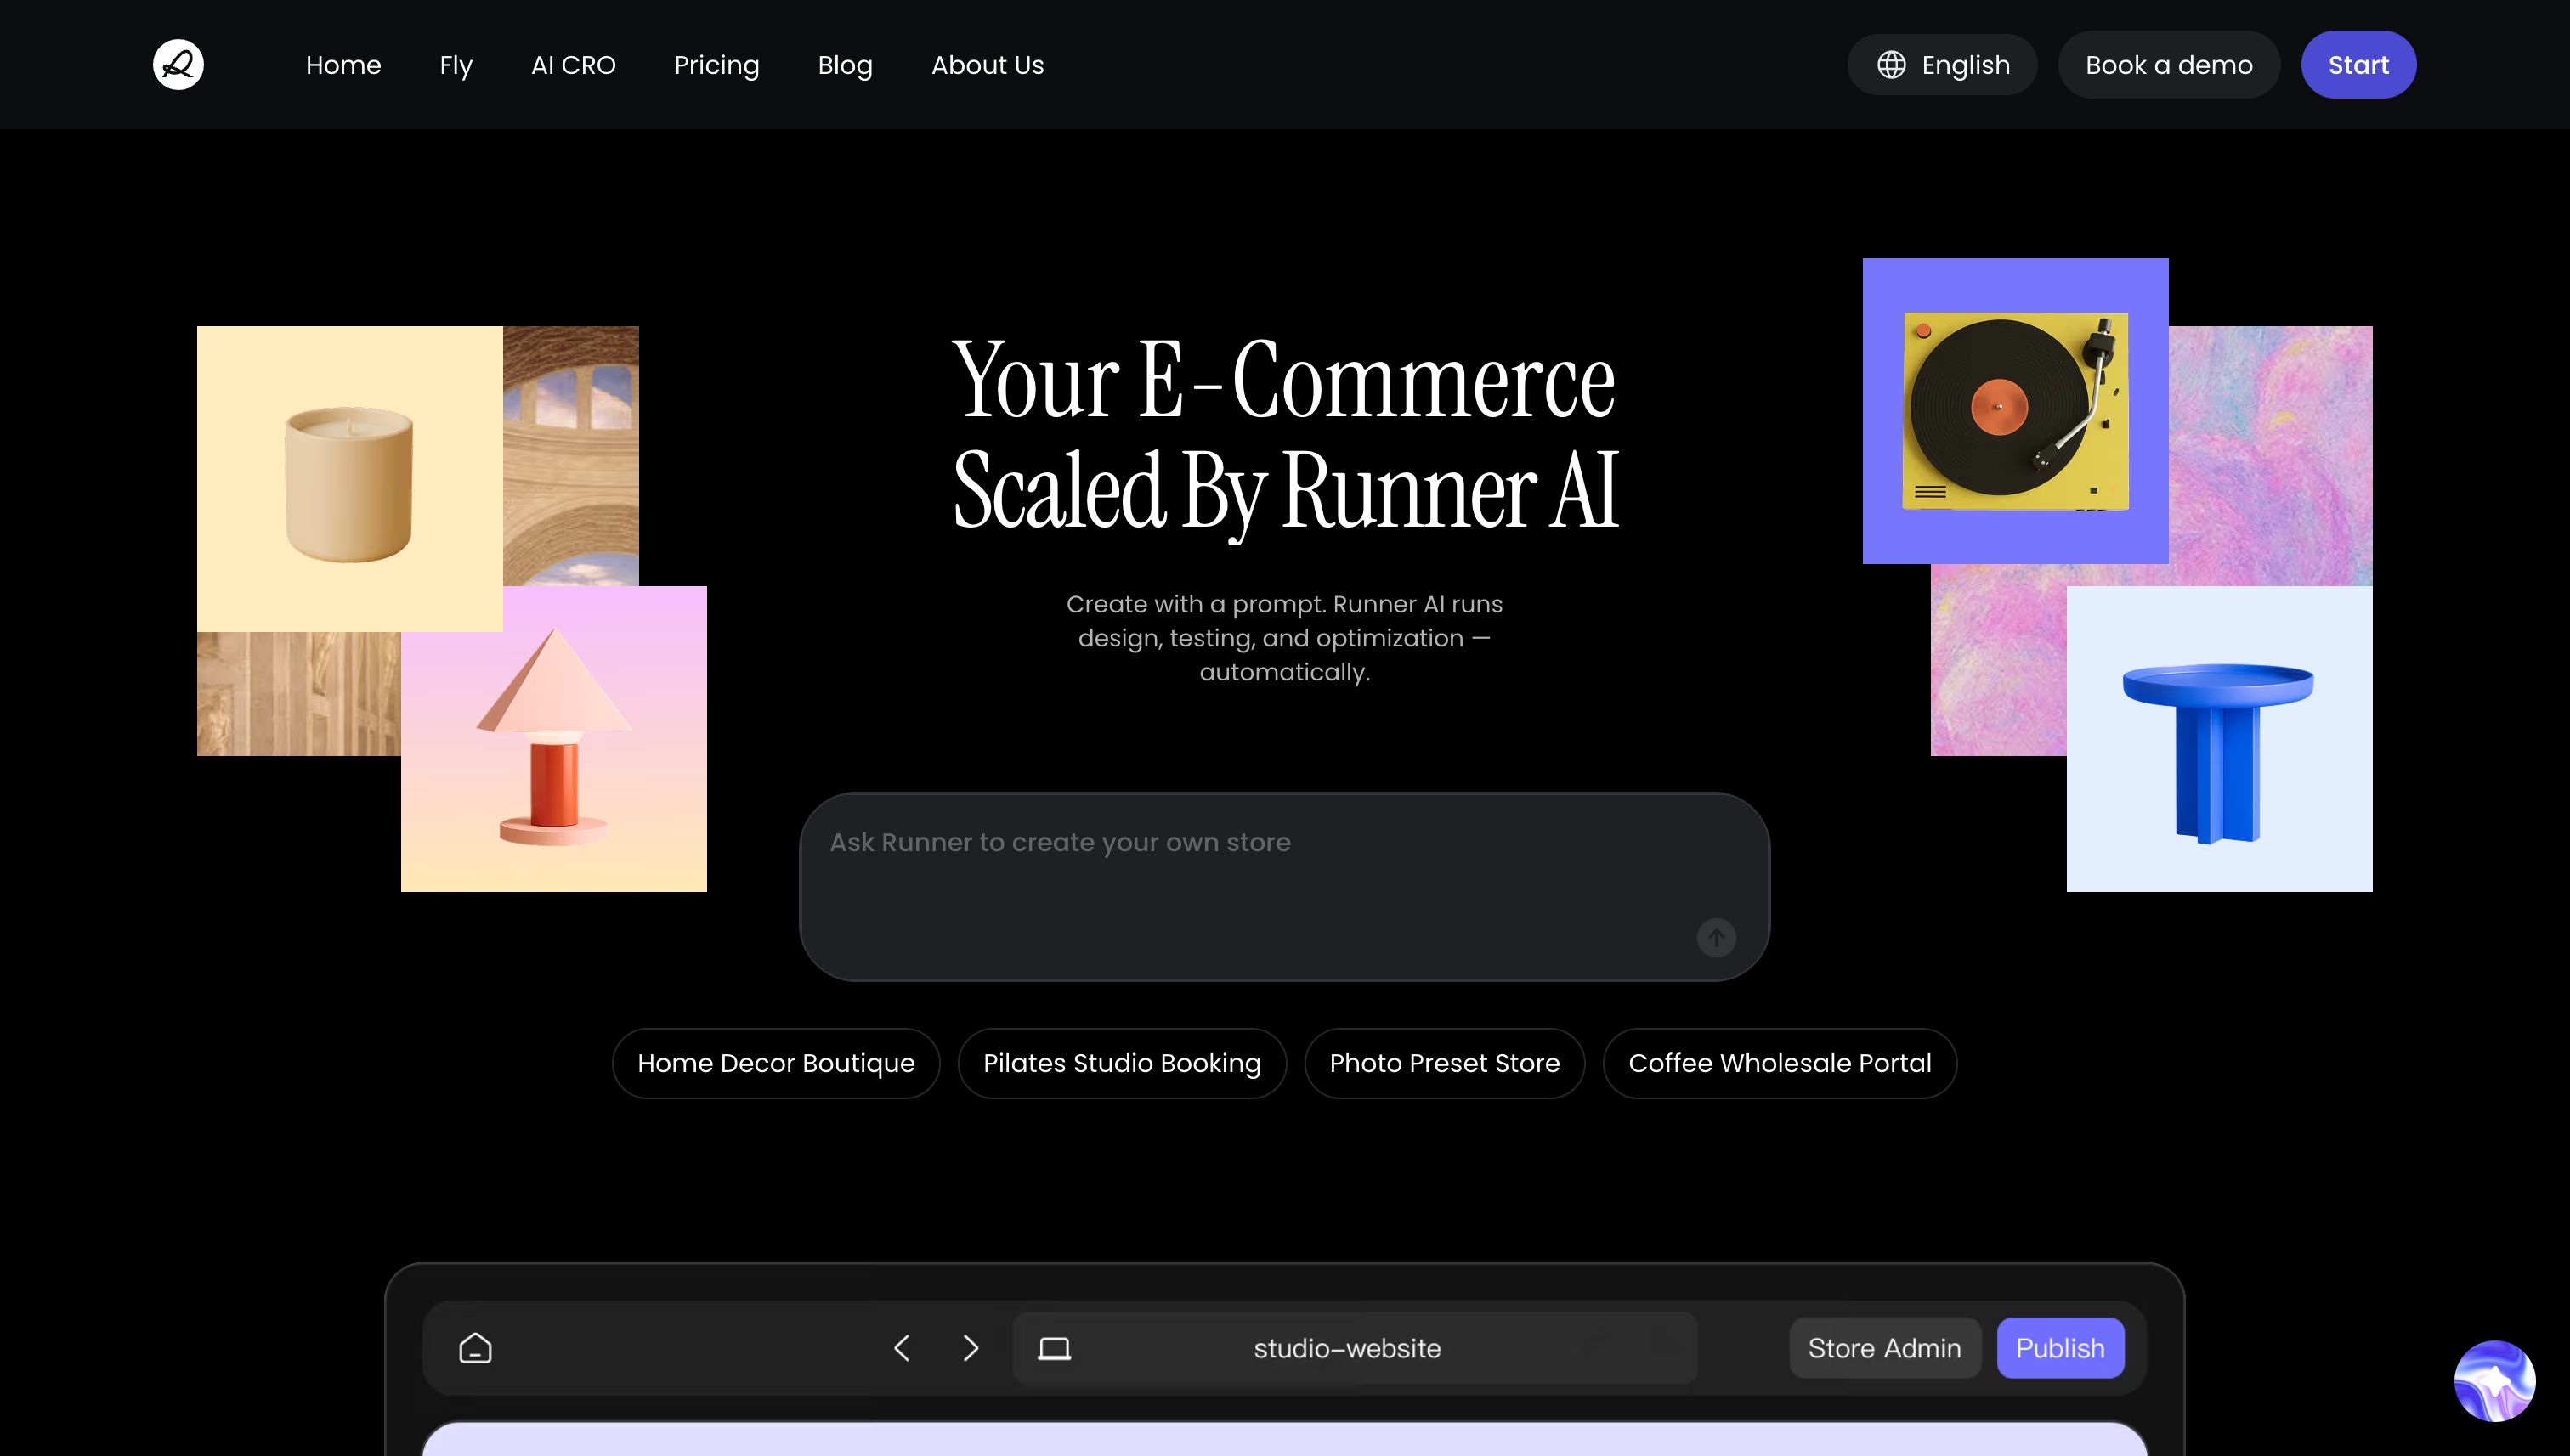The height and width of the screenshot is (1456, 2570).
Task: Open About Us page
Action: coord(988,65)
